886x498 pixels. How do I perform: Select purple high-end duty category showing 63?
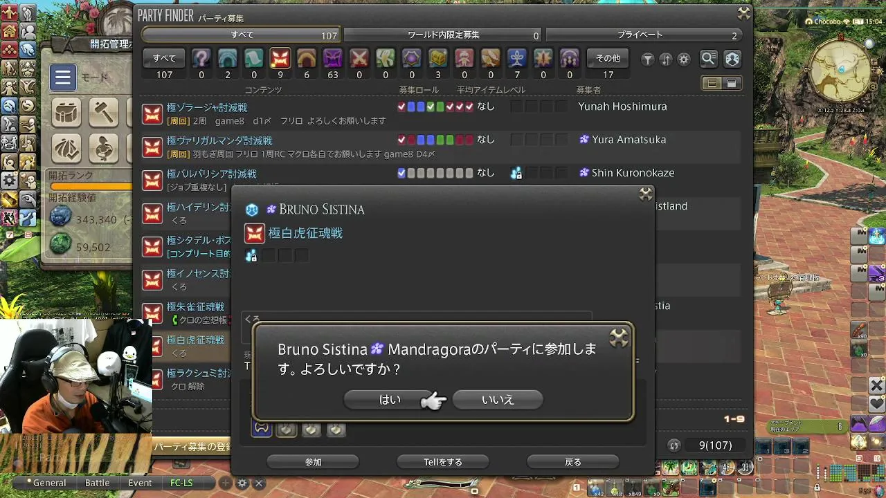pyautogui.click(x=333, y=58)
